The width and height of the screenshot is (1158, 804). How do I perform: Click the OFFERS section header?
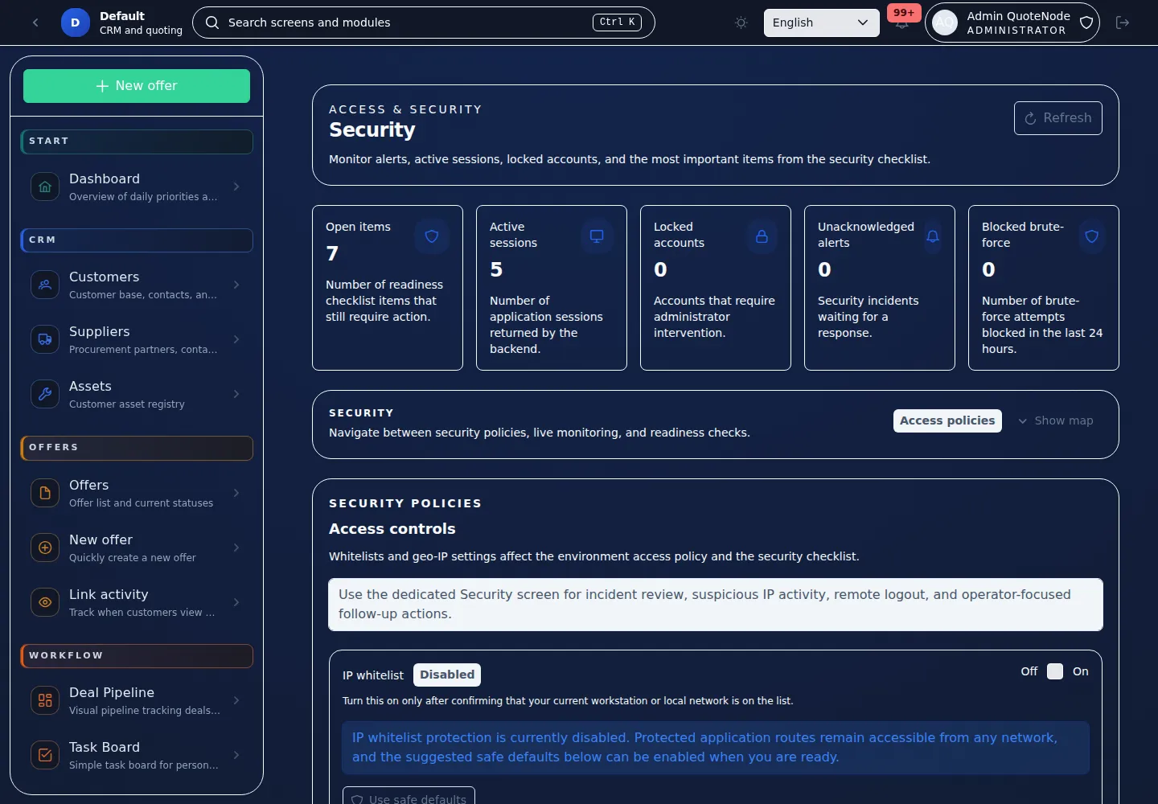click(x=137, y=448)
